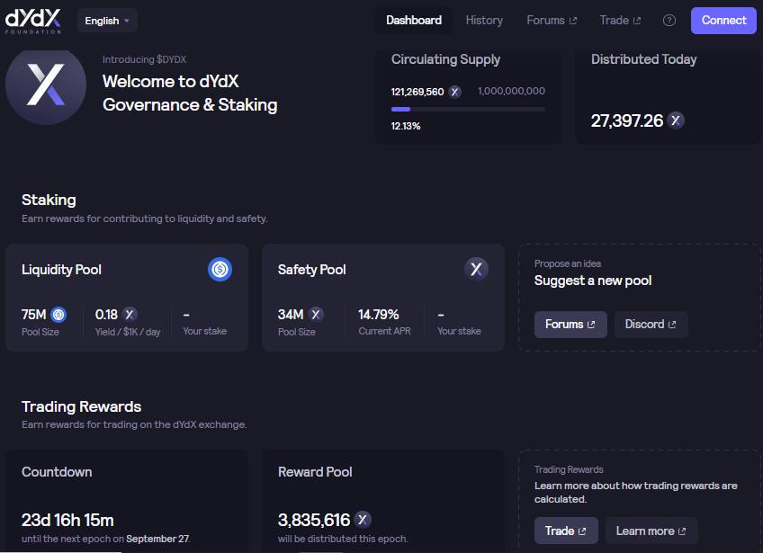
Task: Click DYDX icon beside 0.18 yield value
Action: tap(130, 315)
